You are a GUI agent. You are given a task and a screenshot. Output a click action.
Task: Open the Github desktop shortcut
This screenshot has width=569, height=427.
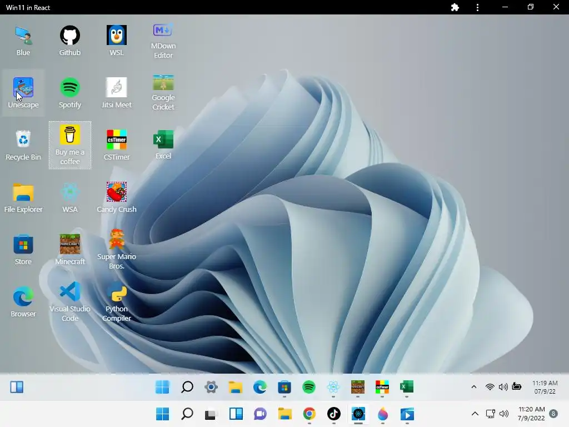tap(69, 41)
